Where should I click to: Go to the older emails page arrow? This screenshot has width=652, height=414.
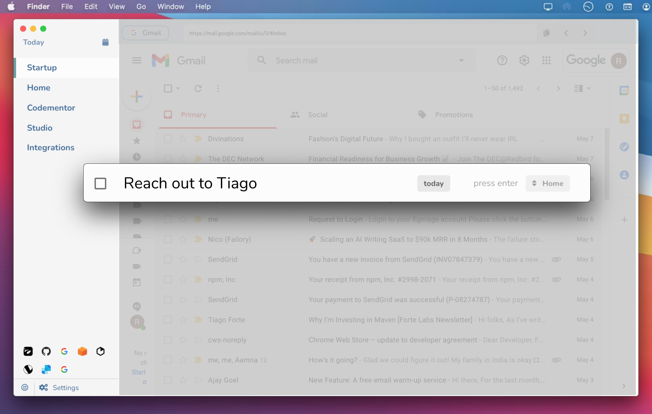pyautogui.click(x=558, y=88)
